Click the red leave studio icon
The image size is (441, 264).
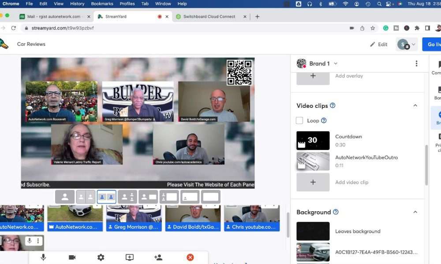point(190,257)
